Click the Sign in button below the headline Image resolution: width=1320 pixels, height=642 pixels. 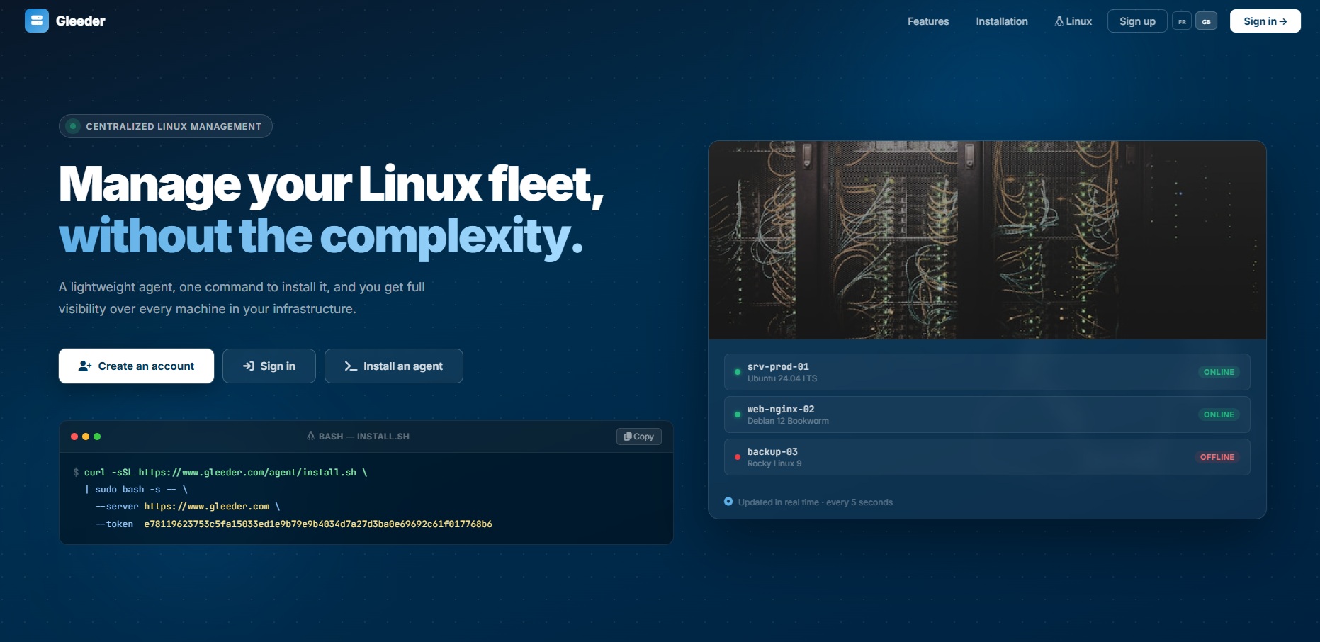[x=269, y=366]
